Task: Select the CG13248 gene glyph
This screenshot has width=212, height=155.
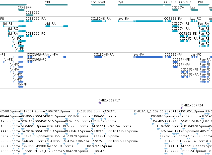Action: point(98,5)
